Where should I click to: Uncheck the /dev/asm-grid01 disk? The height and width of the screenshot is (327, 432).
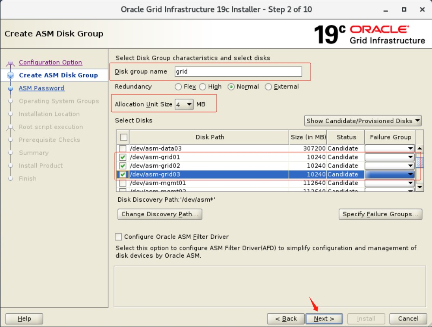pos(123,157)
